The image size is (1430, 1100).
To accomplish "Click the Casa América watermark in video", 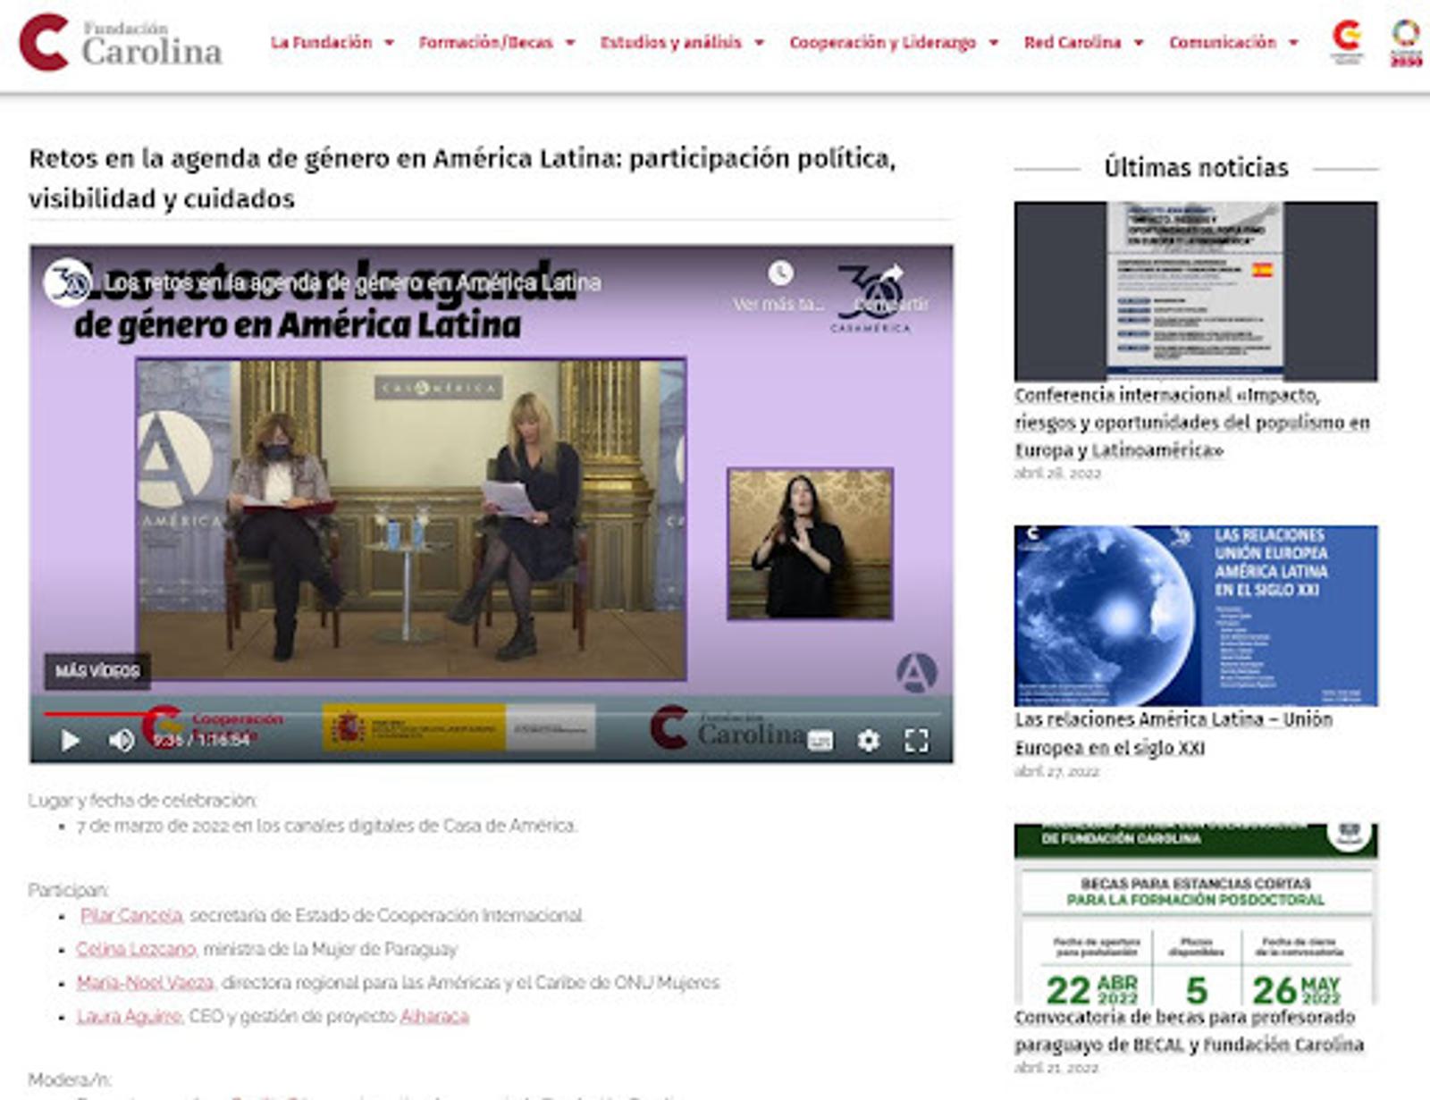I will 916,672.
